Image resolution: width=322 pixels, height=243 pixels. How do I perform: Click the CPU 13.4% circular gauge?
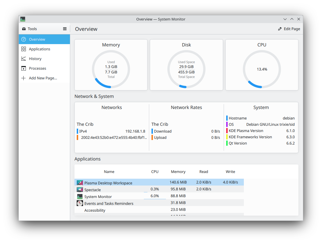(x=262, y=69)
